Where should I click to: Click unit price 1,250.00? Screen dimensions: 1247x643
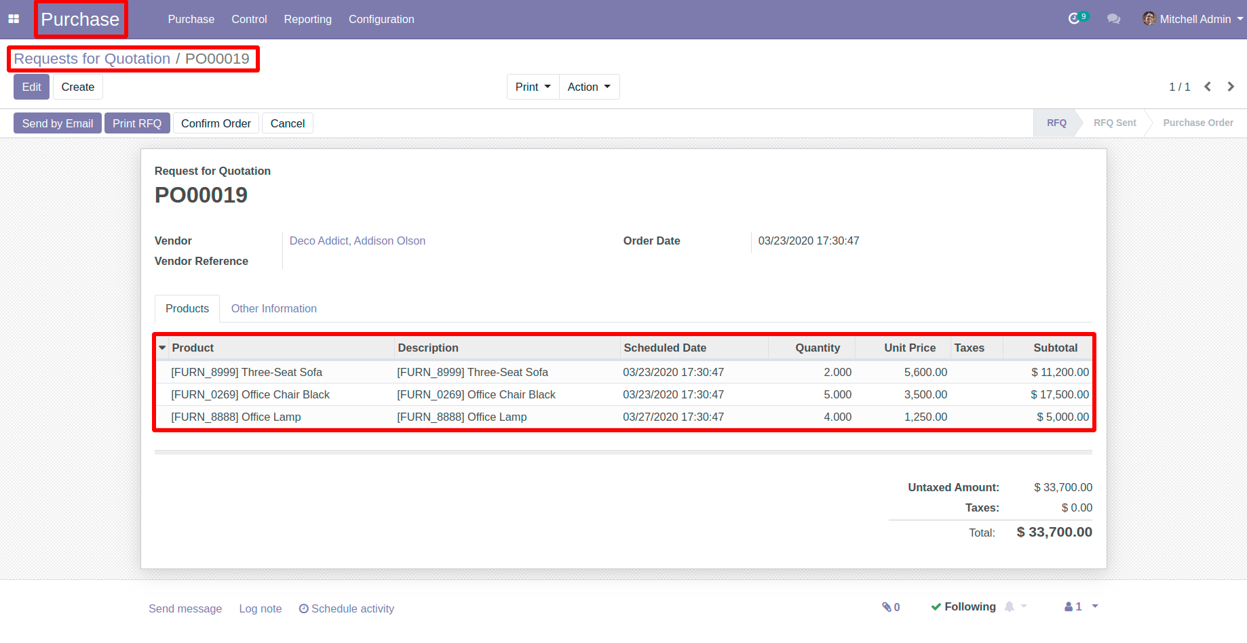(925, 417)
